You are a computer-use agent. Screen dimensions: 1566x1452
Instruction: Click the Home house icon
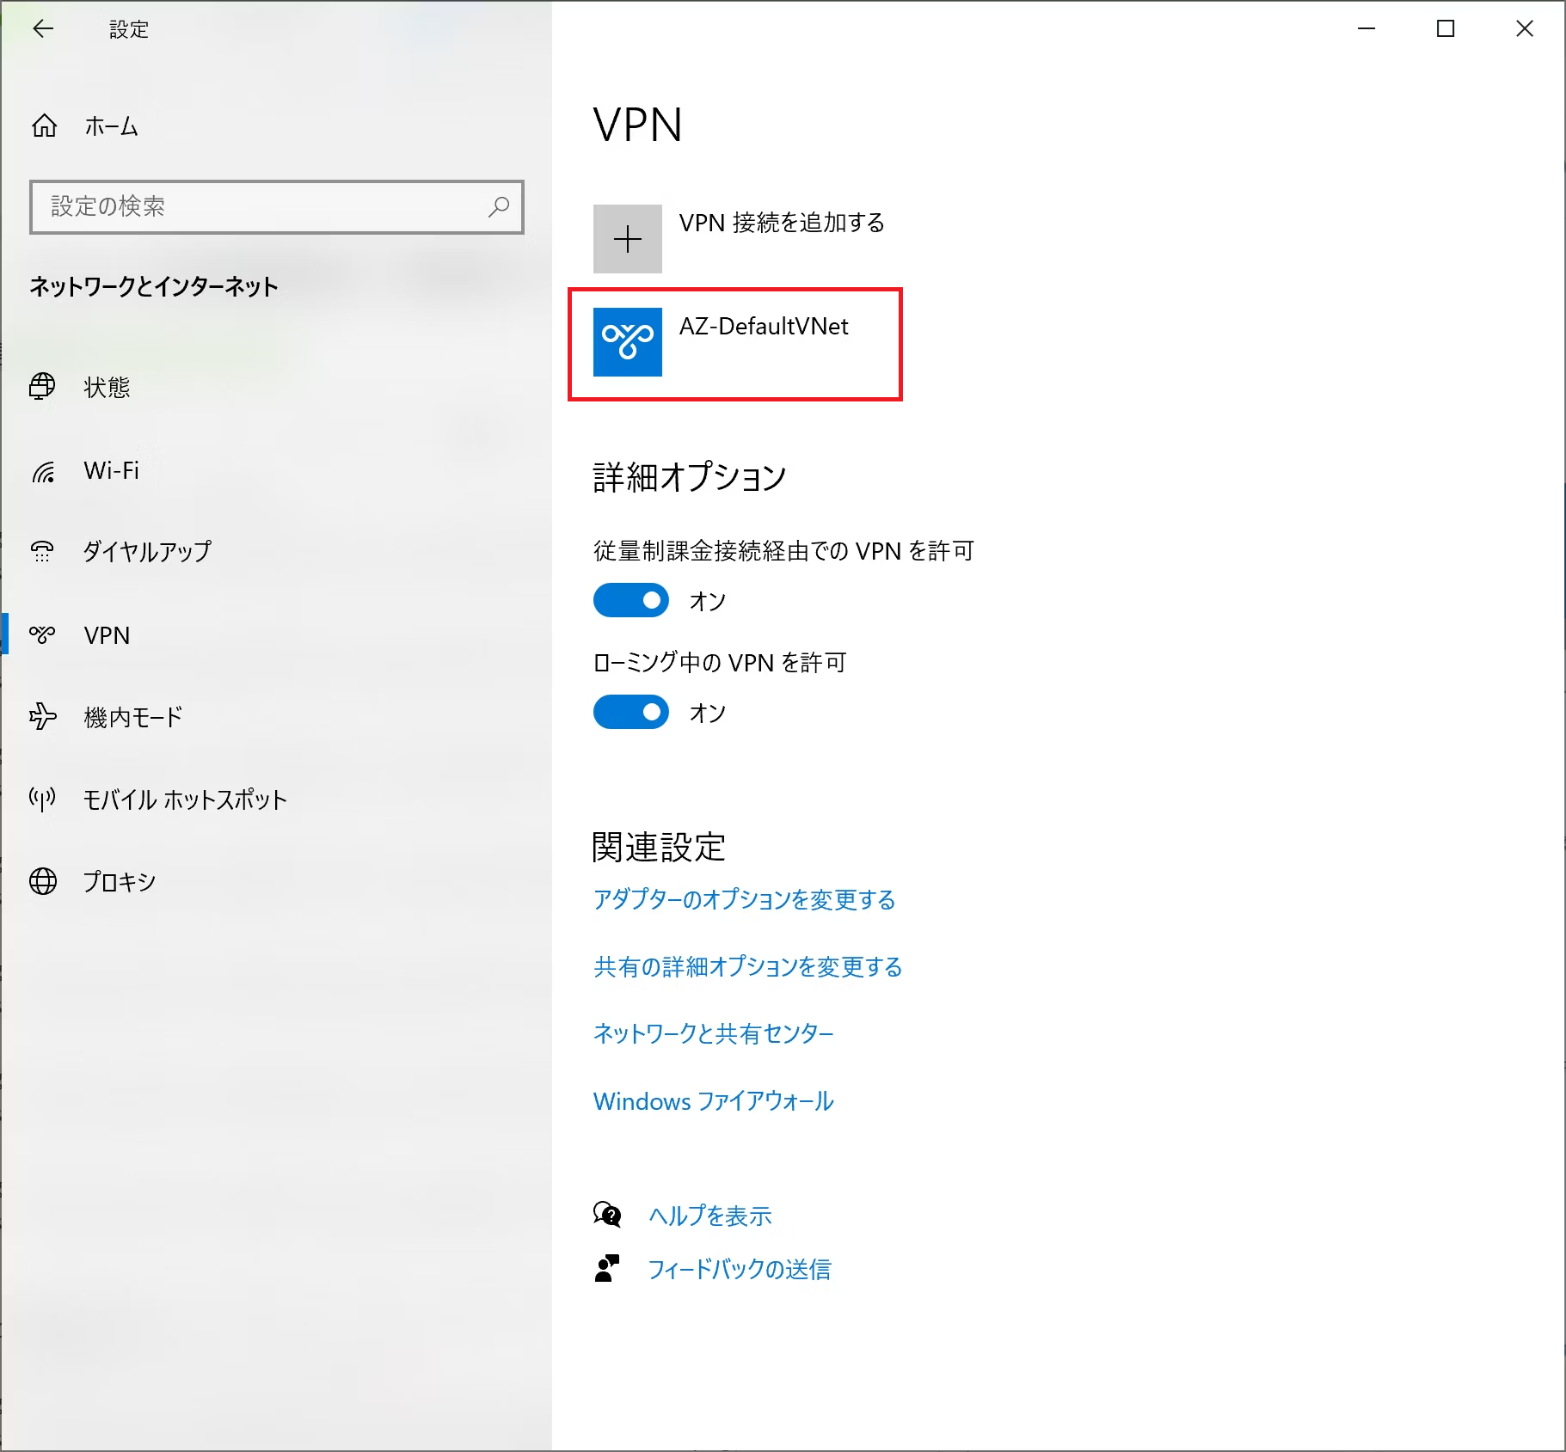[45, 126]
